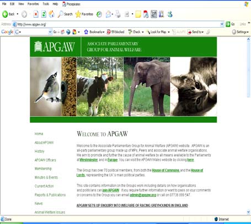
Task: Open the Membership sidebar link
Action: click(43, 169)
